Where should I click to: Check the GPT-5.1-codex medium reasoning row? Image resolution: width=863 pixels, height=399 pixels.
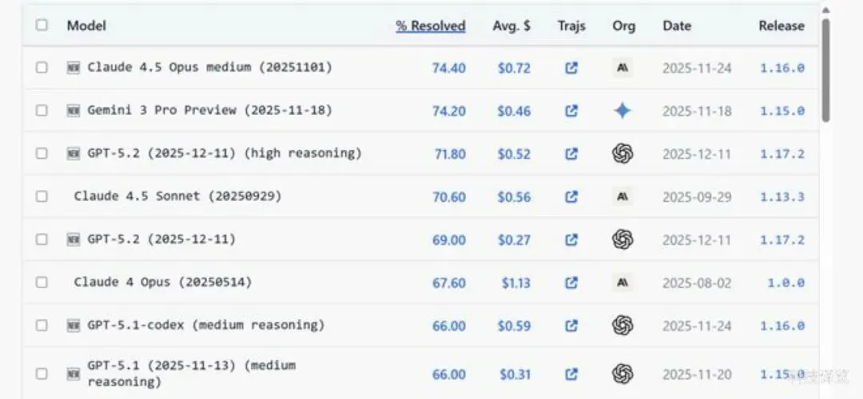[42, 326]
